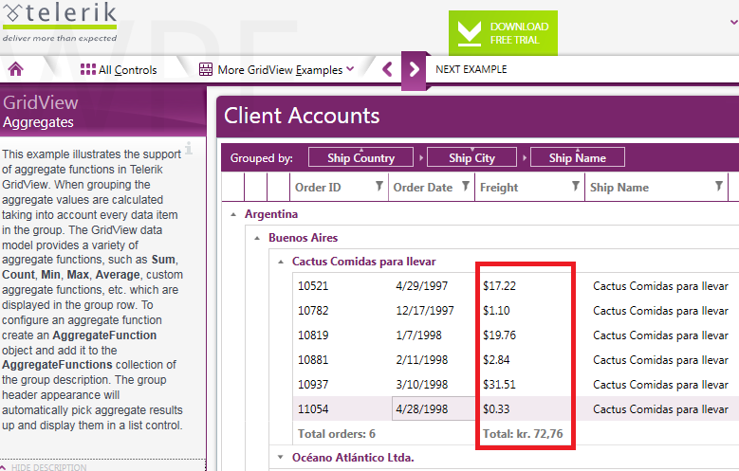Select order ID 10937 cell
Viewport: 739px width, 471px height.
point(313,385)
